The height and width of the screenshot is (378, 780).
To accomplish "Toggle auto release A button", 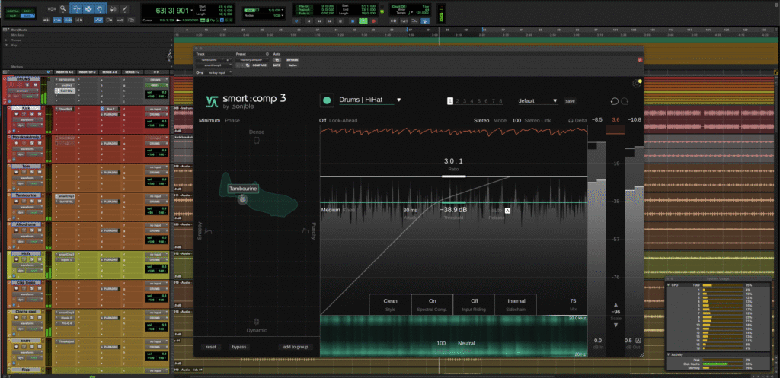I will pos(508,211).
